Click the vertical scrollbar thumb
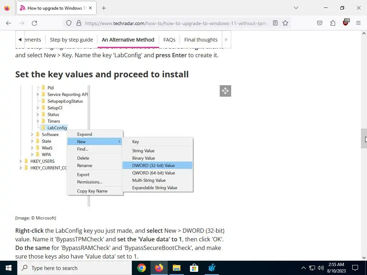This screenshot has height=275, width=367. click(364, 139)
